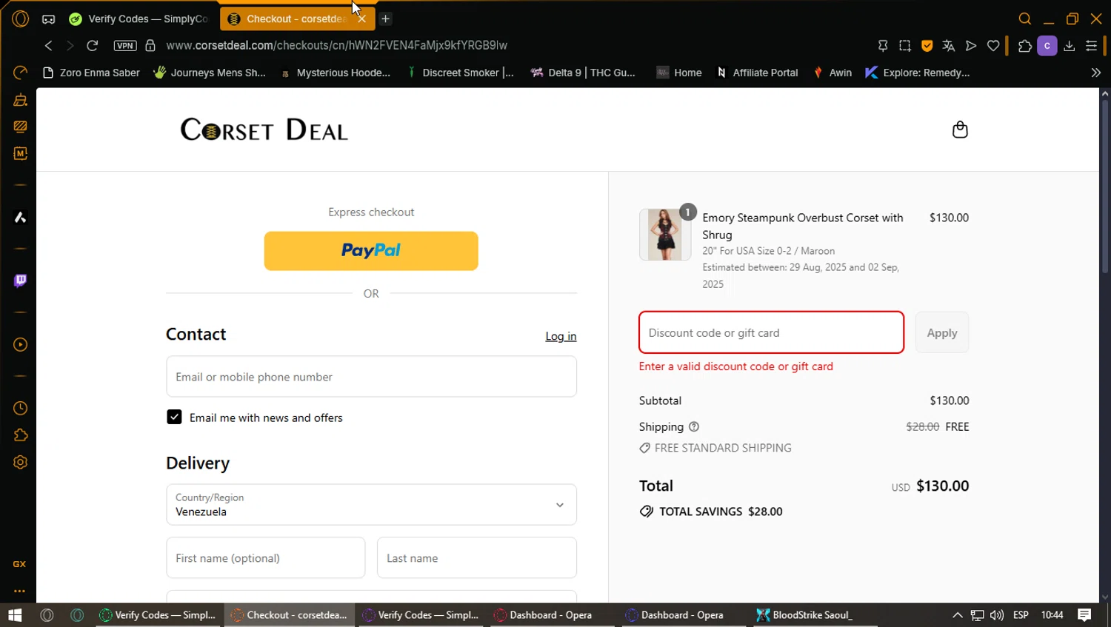Click the taskbar network icon
Screen dimensions: 1111x627
click(978, 615)
